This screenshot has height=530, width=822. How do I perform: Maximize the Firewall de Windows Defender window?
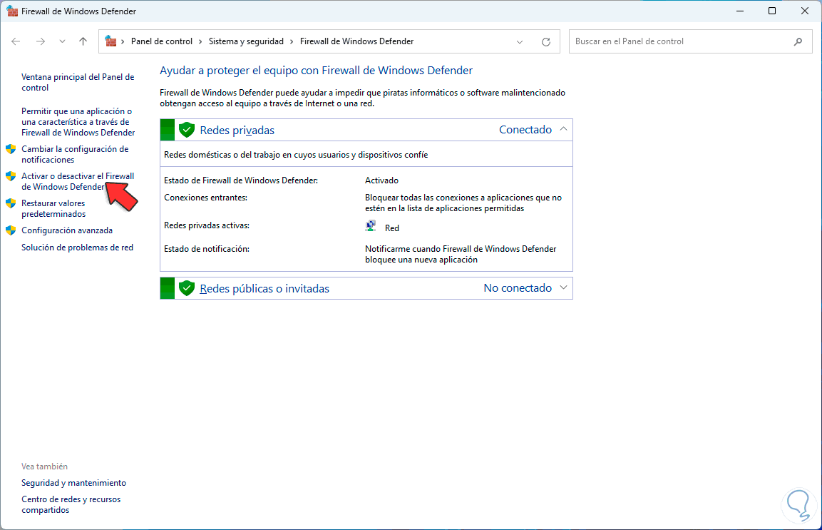coord(771,11)
